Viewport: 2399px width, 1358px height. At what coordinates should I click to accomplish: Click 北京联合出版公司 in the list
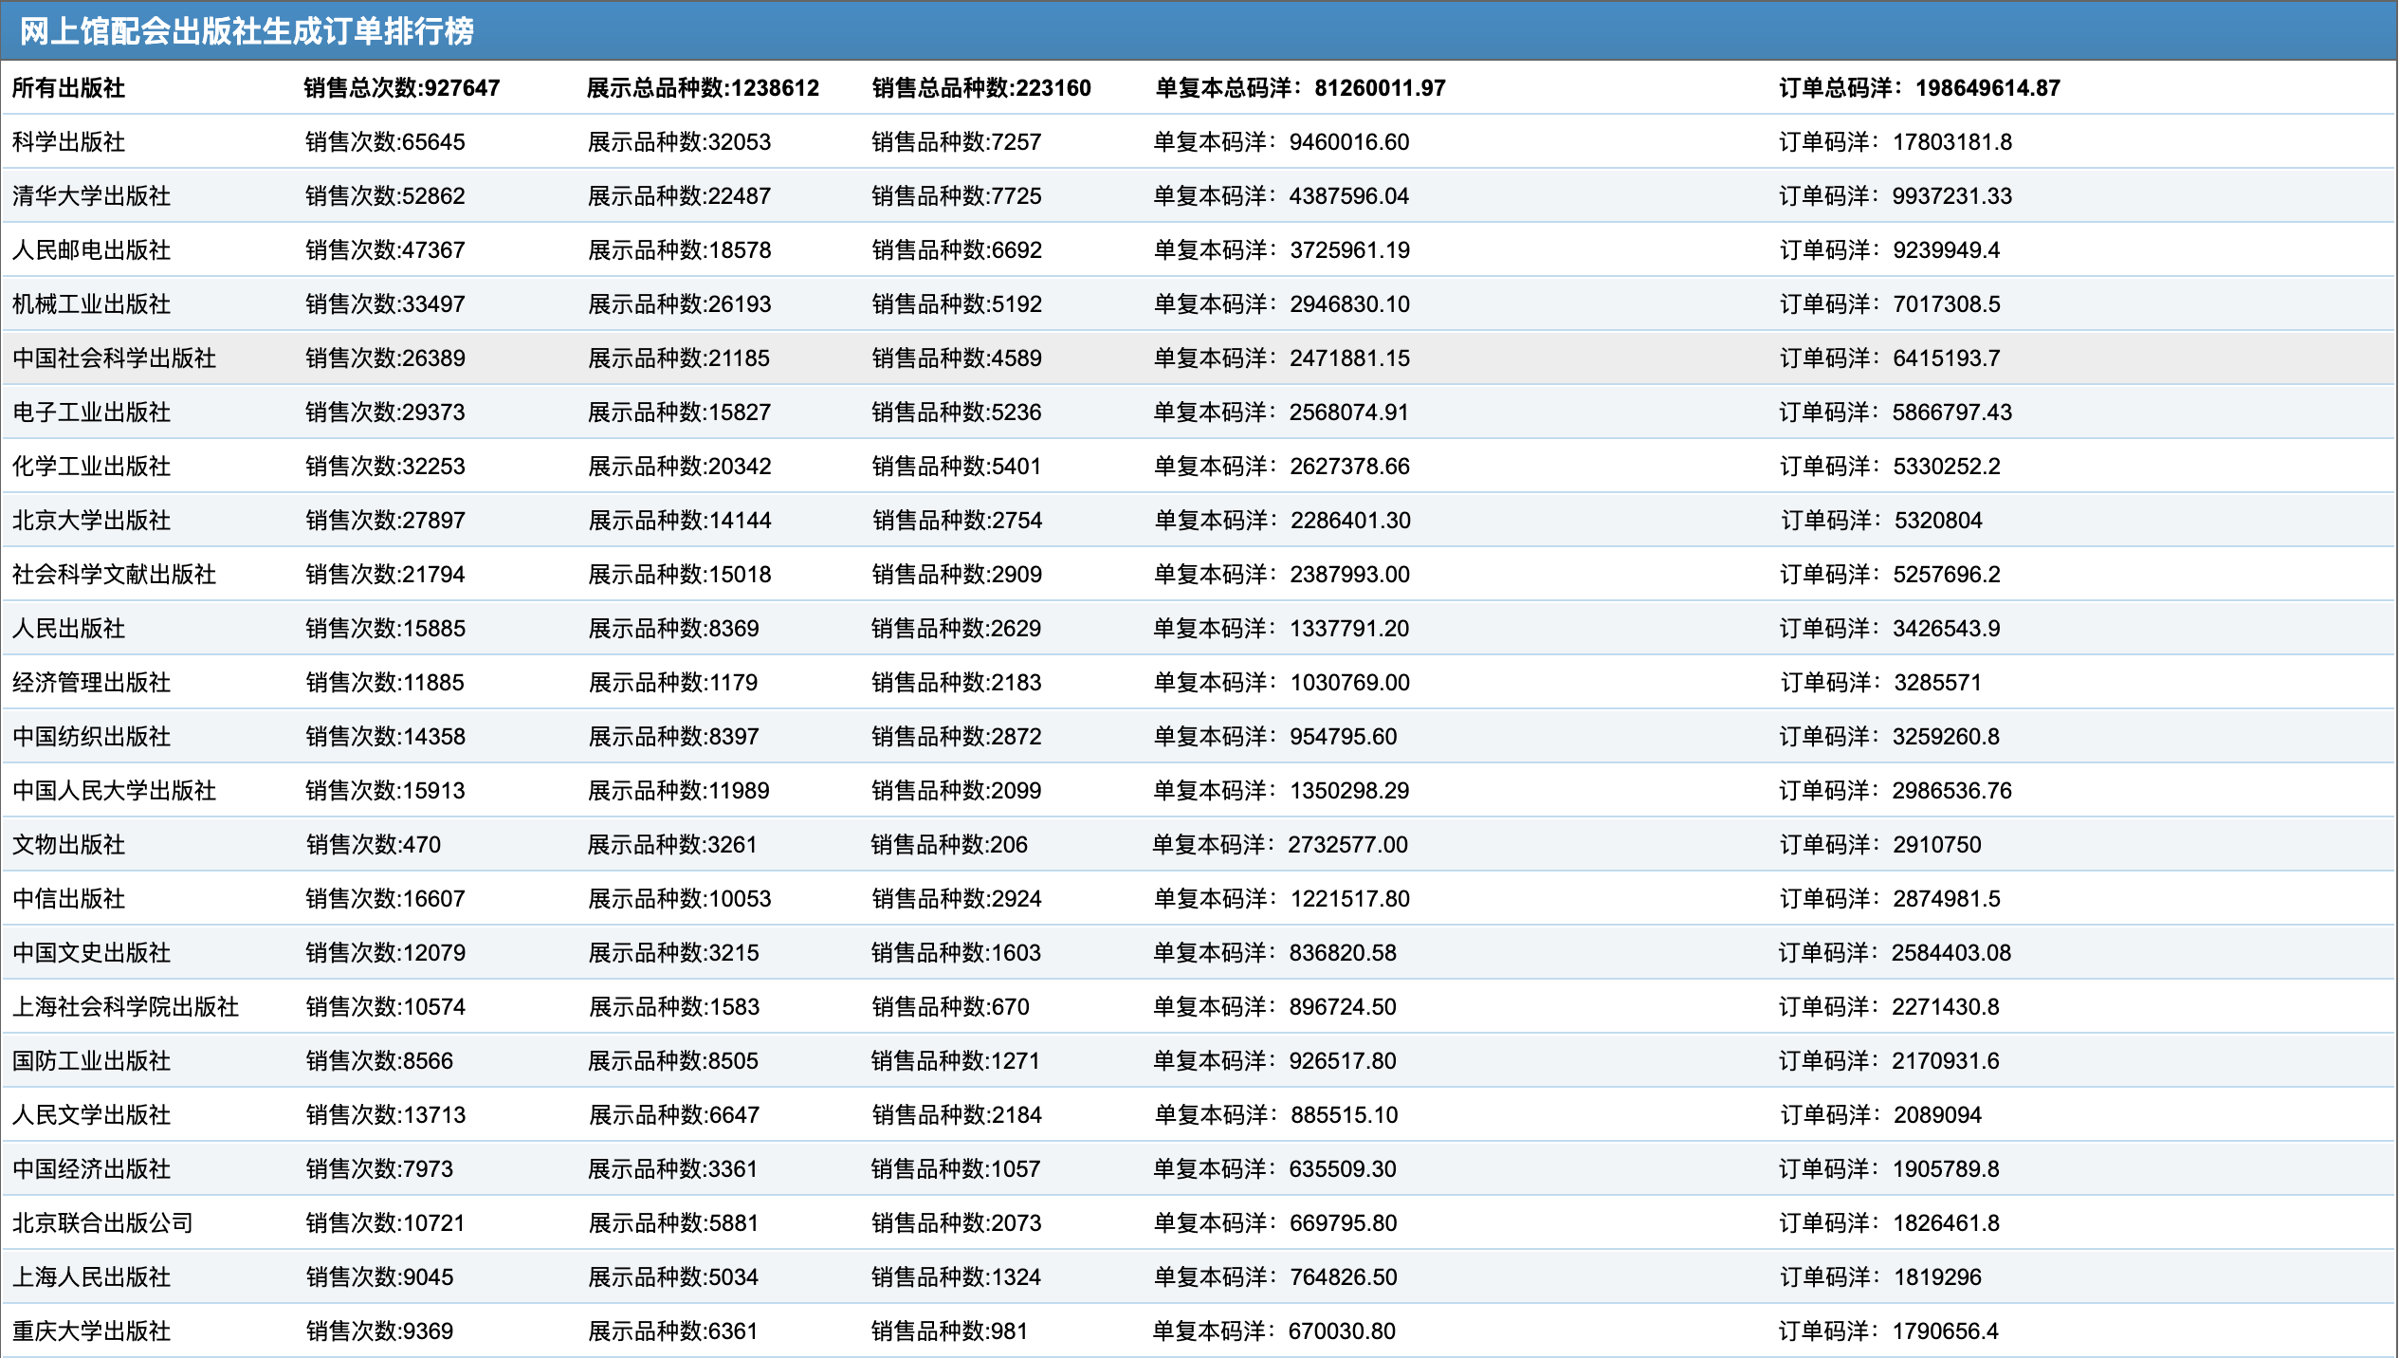(x=102, y=1223)
